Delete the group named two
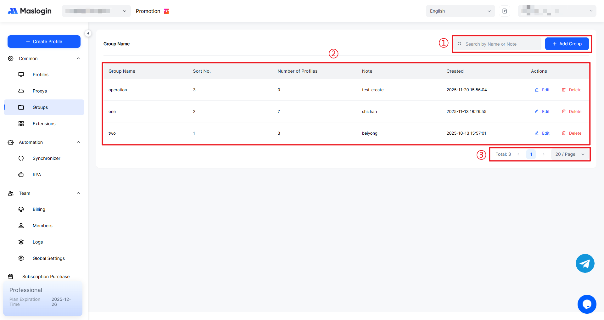604x320 pixels. (572, 133)
